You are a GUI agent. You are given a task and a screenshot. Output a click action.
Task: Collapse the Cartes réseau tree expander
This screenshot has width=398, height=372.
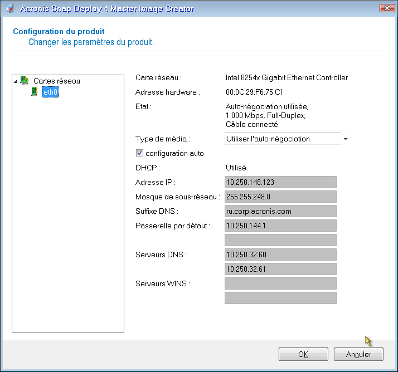[16, 81]
